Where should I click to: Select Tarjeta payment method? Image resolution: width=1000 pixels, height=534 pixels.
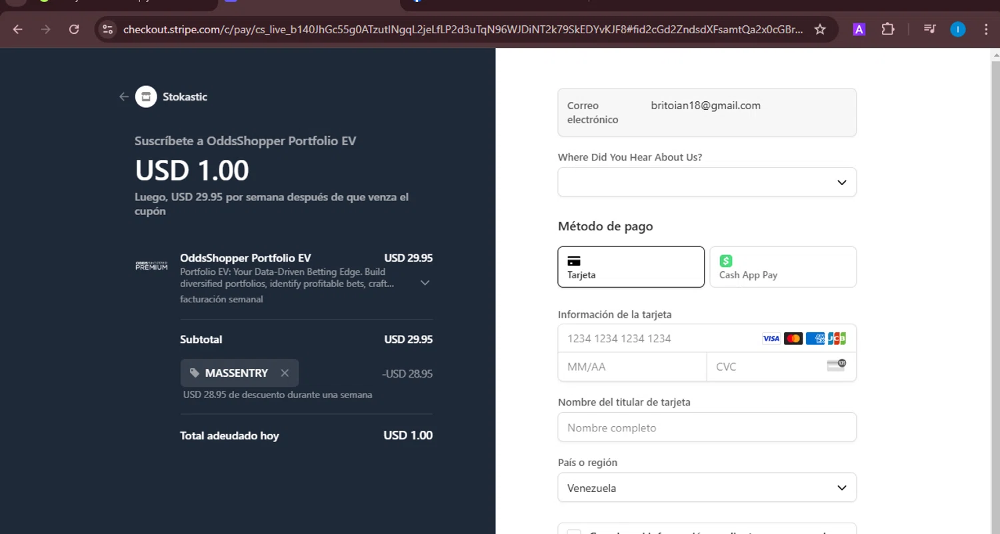[x=631, y=267]
